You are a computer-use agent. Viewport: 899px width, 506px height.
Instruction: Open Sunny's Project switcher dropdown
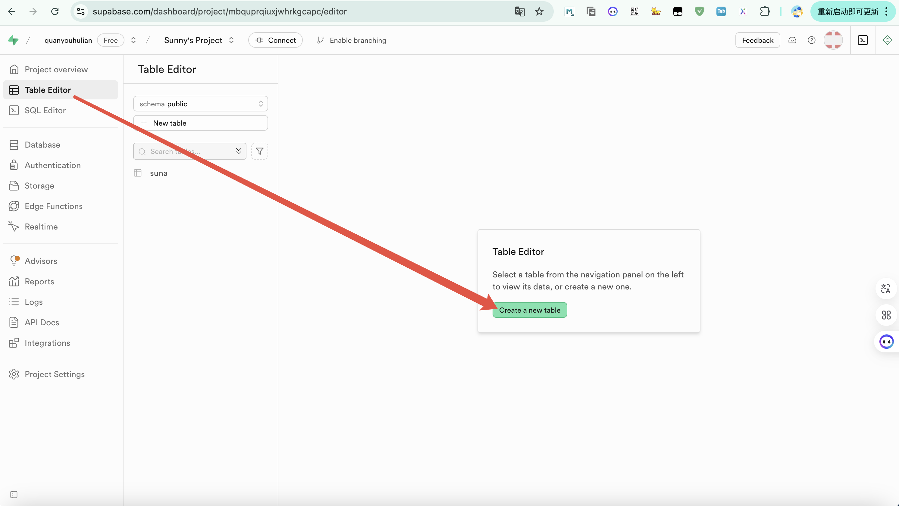[x=231, y=40]
